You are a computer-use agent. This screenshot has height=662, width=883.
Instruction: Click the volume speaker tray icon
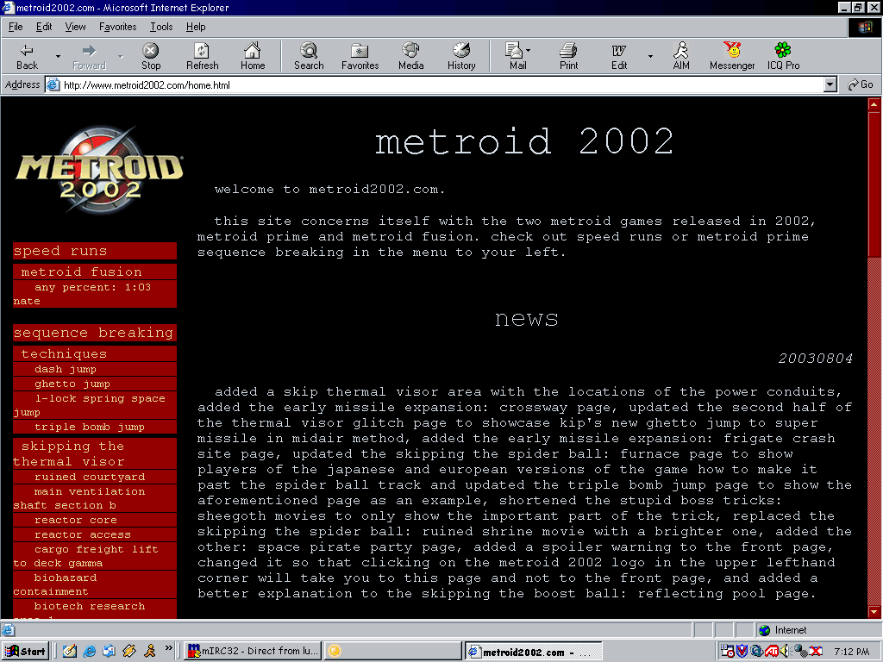785,652
